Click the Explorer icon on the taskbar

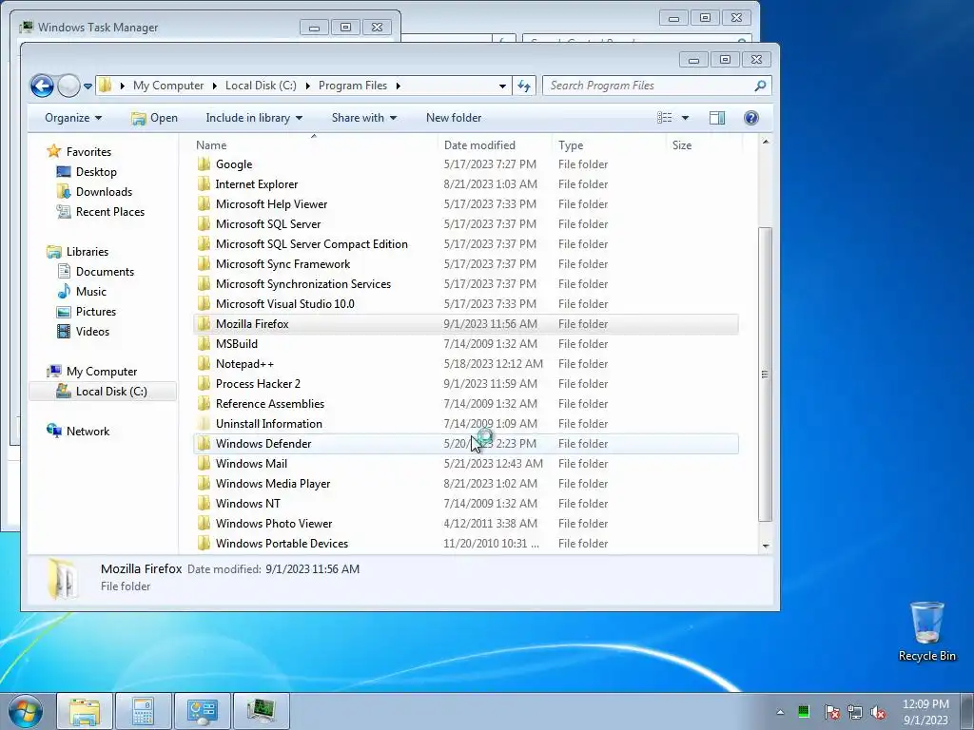[x=85, y=711]
